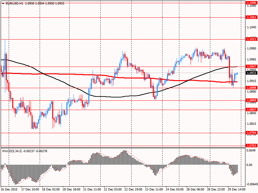Click the 28 Dec 06:00 time axis label
This screenshot has width=258, height=193.
[195, 189]
